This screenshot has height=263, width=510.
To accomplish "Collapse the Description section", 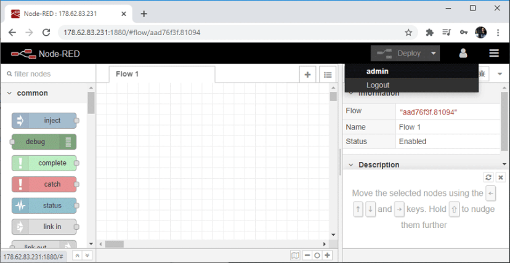I will click(350, 165).
